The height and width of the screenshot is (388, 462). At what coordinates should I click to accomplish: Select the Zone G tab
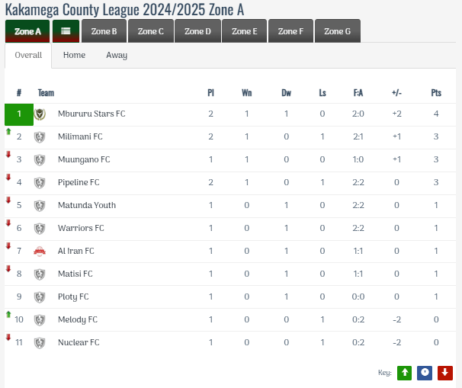(337, 31)
